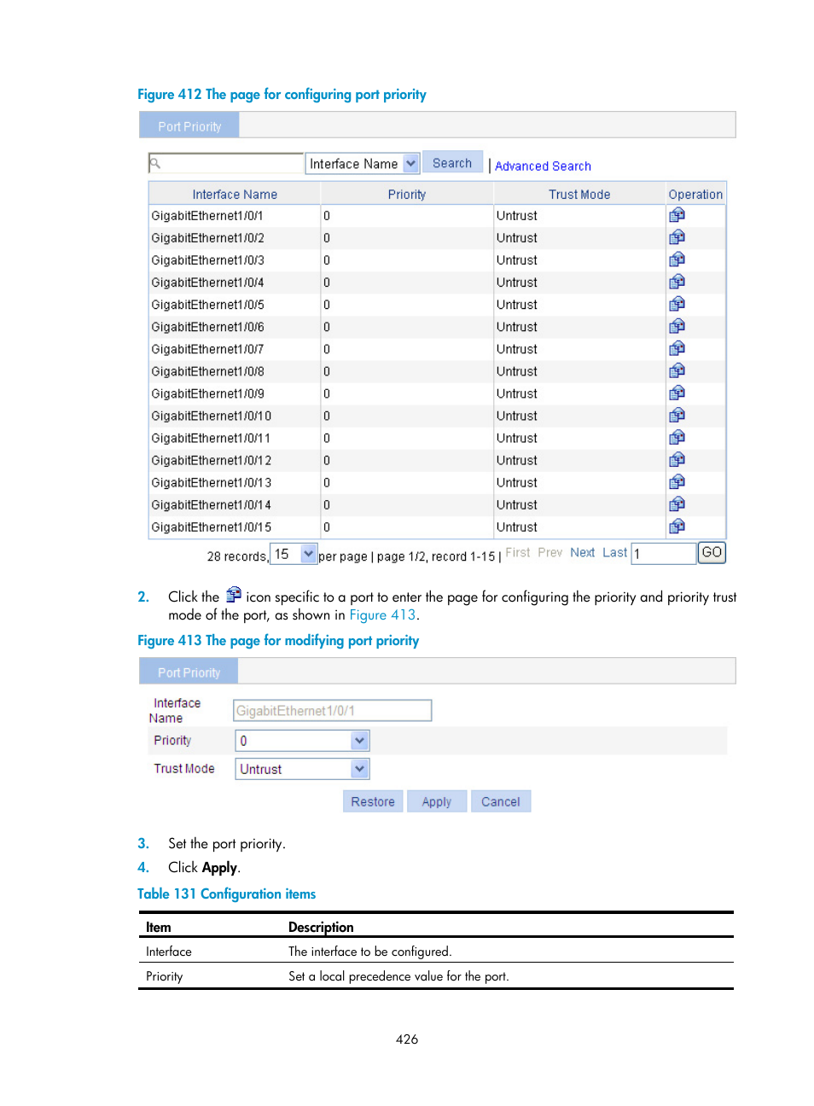
Task: Click the operation icon for GigabitEthernet1/0/12
Action: pos(677,459)
